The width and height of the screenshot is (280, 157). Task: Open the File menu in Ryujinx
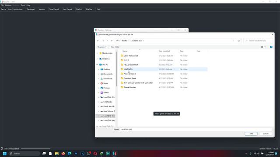click(2, 5)
